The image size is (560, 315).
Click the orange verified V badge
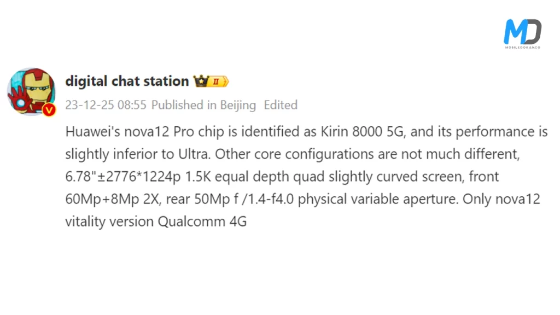coord(50,110)
